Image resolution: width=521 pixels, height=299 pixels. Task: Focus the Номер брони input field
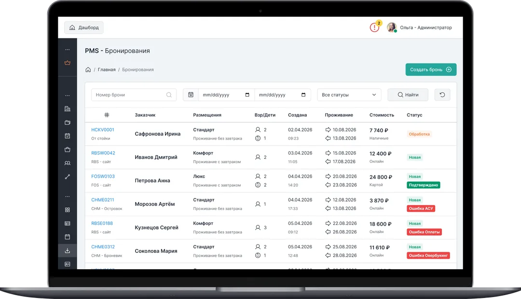[x=134, y=95]
